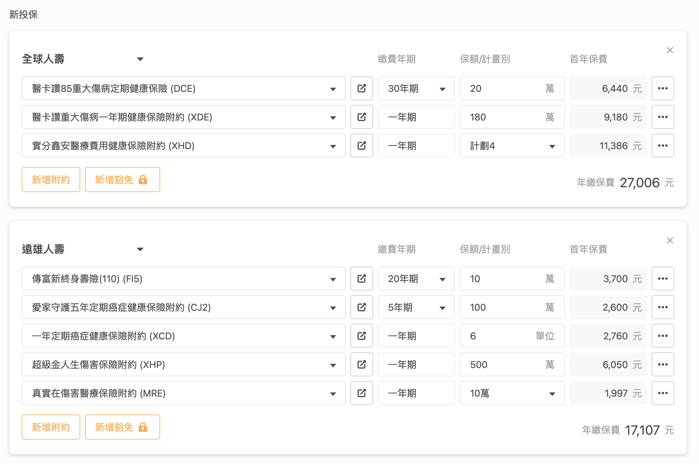699x464 pixels.
Task: Open more options for the FI5 row
Action: click(663, 279)
